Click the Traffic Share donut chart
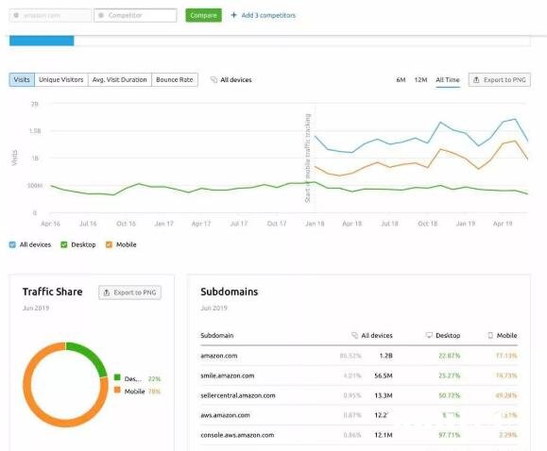547x451 pixels. 65,384
